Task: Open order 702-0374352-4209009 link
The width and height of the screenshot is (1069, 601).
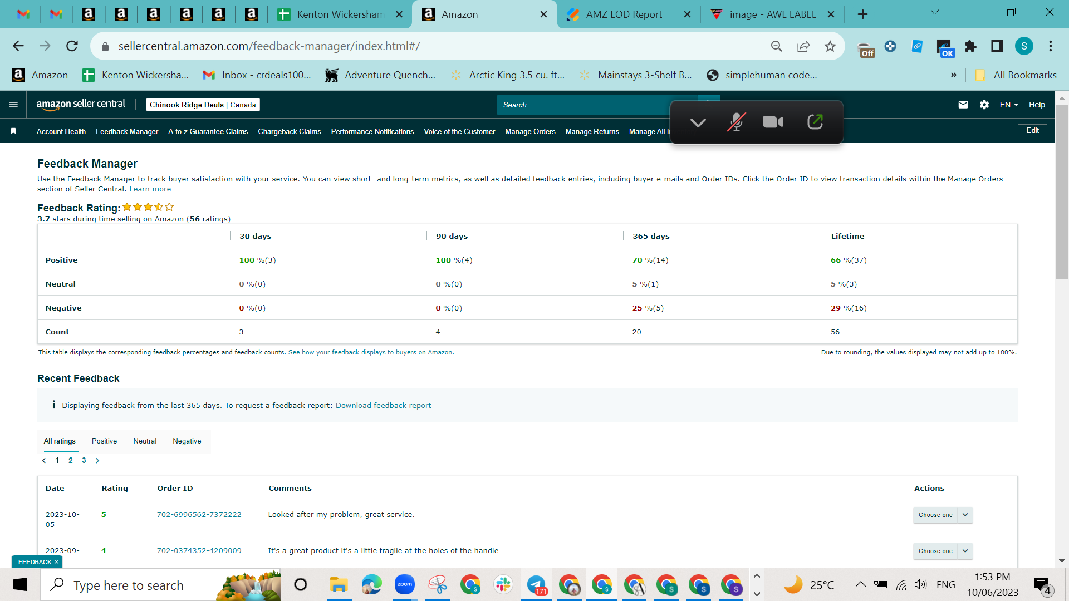Action: pos(199,550)
